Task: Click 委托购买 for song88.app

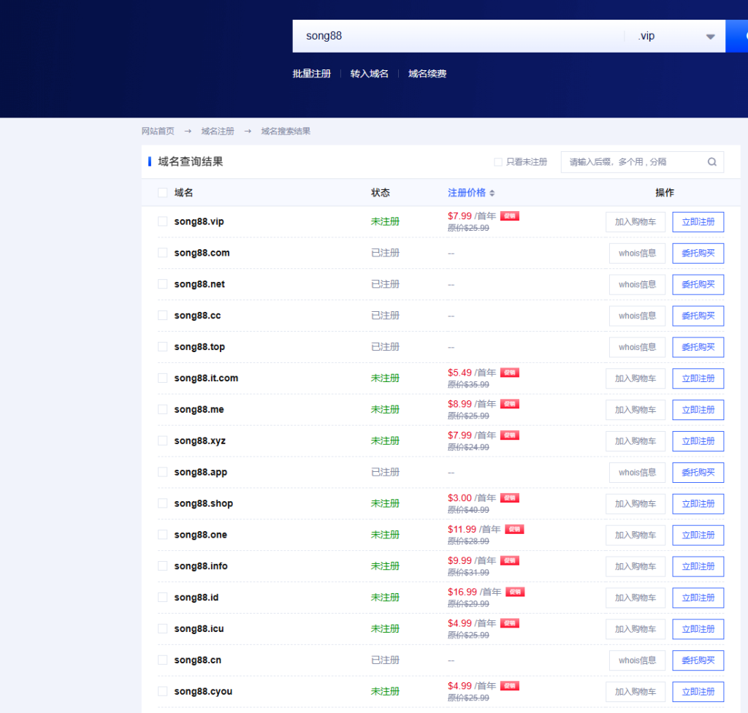Action: pos(698,473)
